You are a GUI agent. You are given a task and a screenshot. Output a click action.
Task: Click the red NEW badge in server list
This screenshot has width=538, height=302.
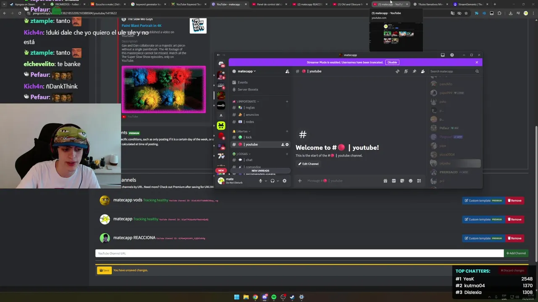pos(221,171)
